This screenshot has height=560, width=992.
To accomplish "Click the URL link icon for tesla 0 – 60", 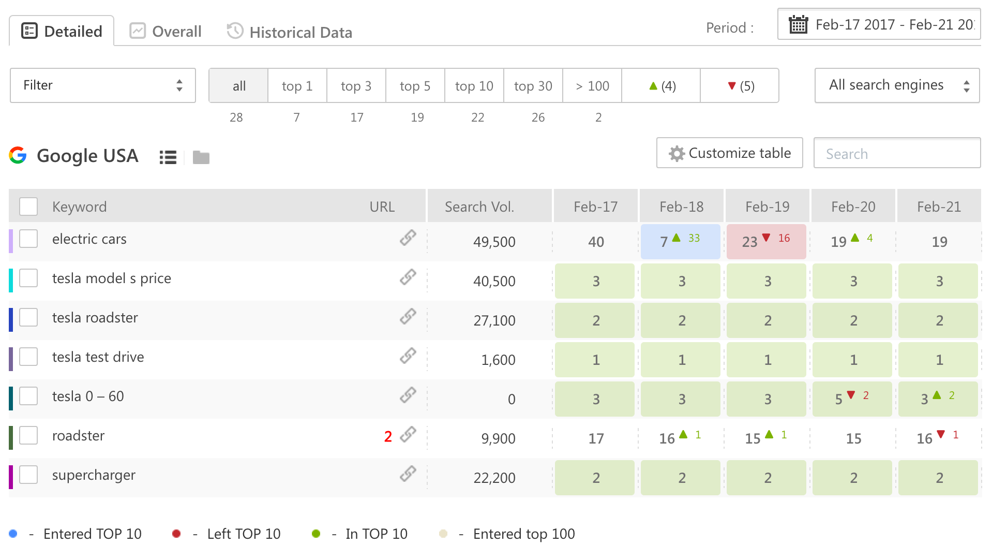I will click(408, 395).
